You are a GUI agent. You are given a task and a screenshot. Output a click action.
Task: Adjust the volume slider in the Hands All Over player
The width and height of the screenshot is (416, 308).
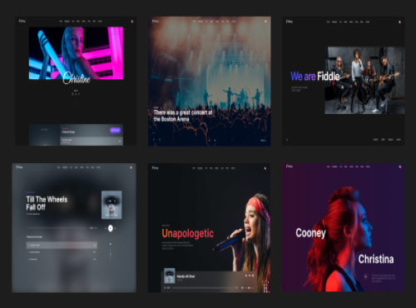click(x=249, y=288)
